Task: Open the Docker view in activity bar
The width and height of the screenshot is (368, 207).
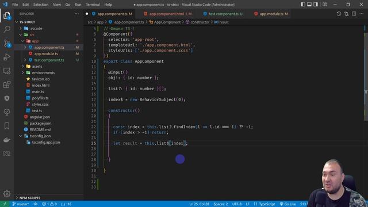Action: pos(7,140)
